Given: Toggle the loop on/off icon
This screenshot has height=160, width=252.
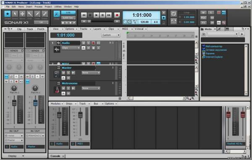Looking at the screenshot, I should [x=173, y=14].
